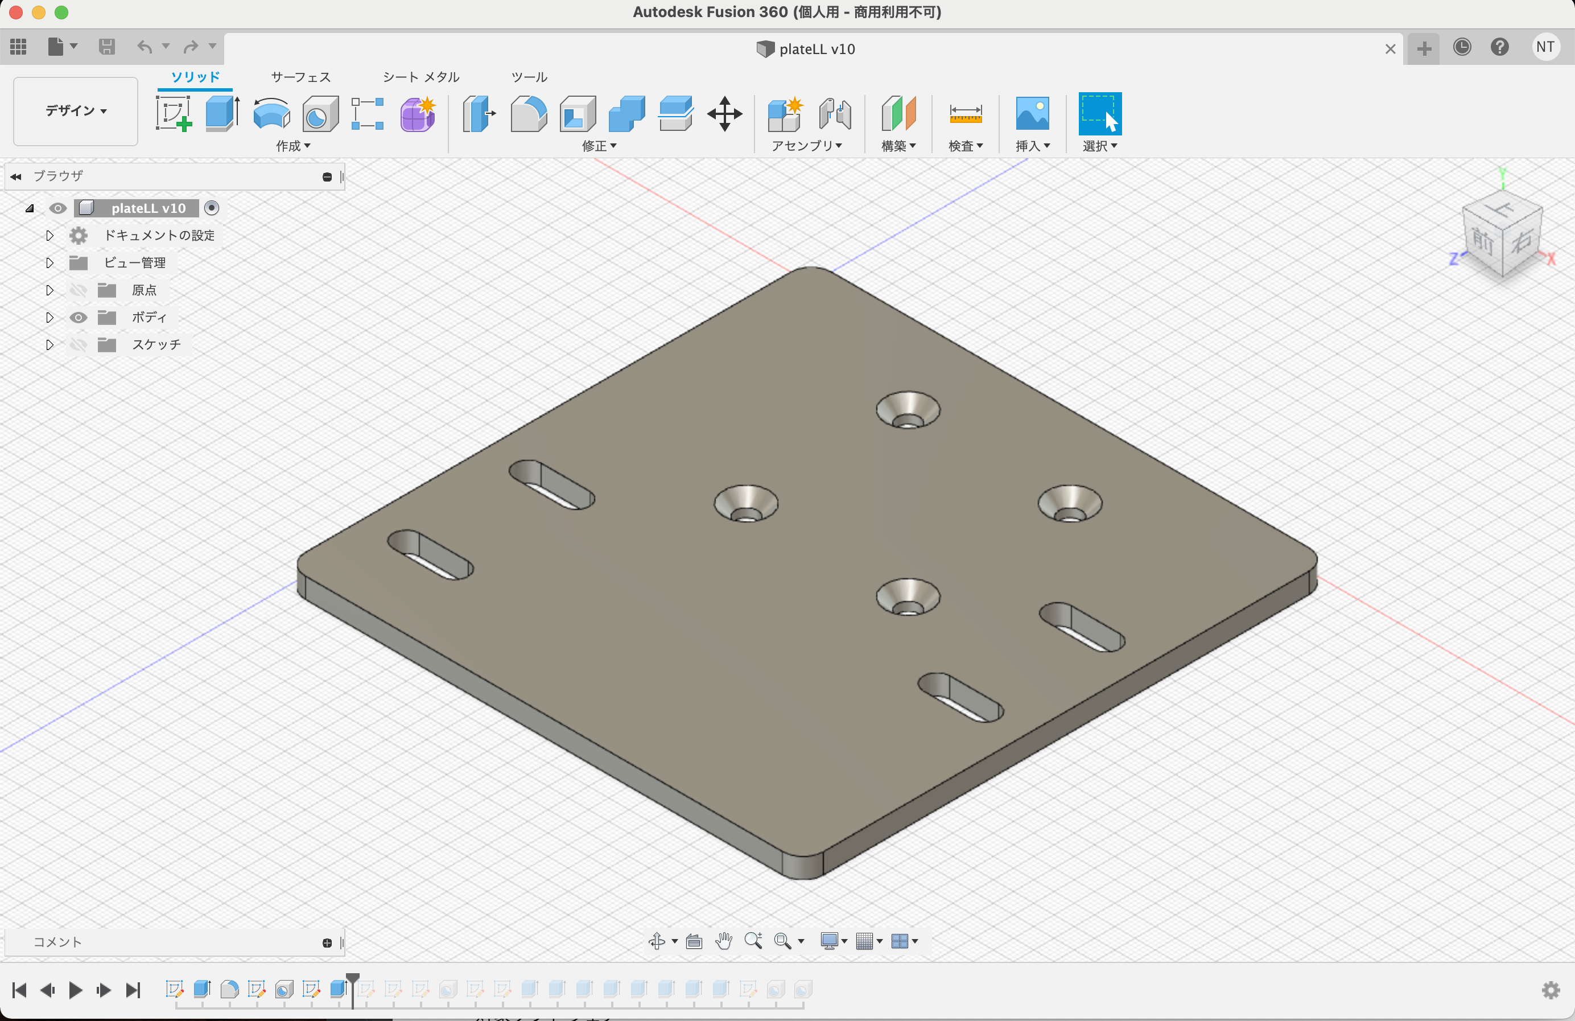This screenshot has height=1021, width=1575.
Task: Select the Move/Copy tool
Action: pyautogui.click(x=725, y=114)
